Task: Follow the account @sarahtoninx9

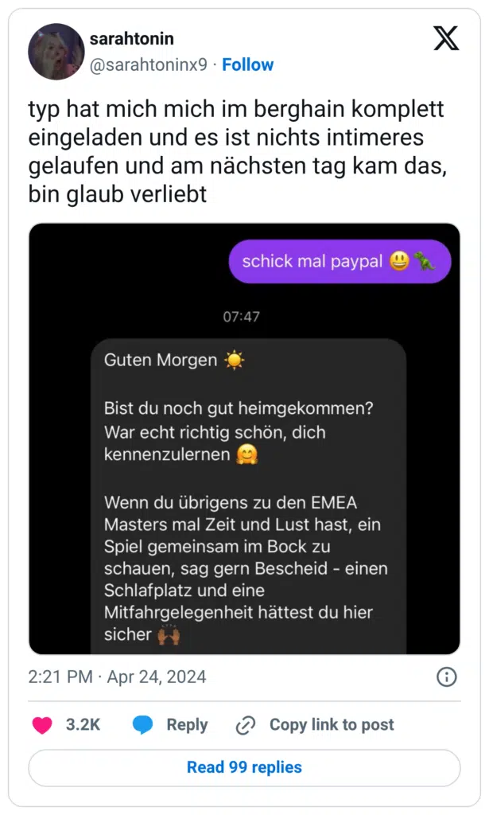Action: point(247,64)
